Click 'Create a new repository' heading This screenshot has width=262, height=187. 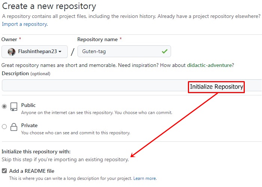point(49,6)
